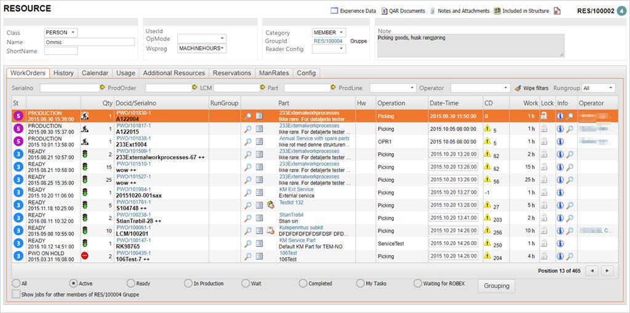The width and height of the screenshot is (630, 313).
Task: Open the Additional Resources tab
Action: [174, 73]
